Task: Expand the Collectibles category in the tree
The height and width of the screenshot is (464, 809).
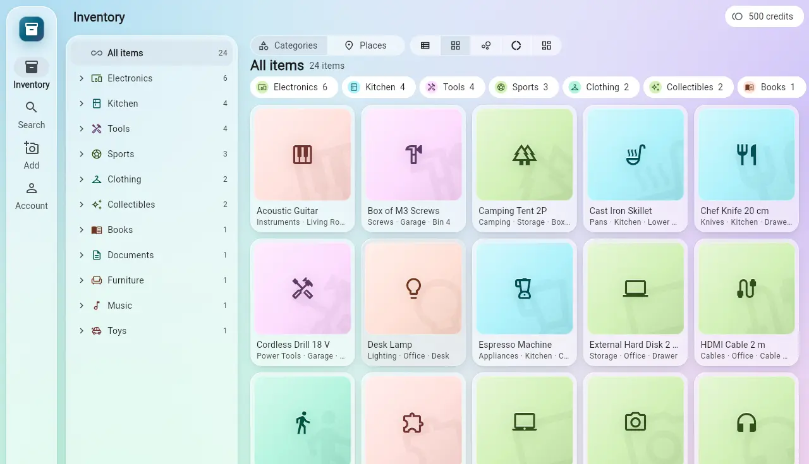Action: click(x=82, y=205)
